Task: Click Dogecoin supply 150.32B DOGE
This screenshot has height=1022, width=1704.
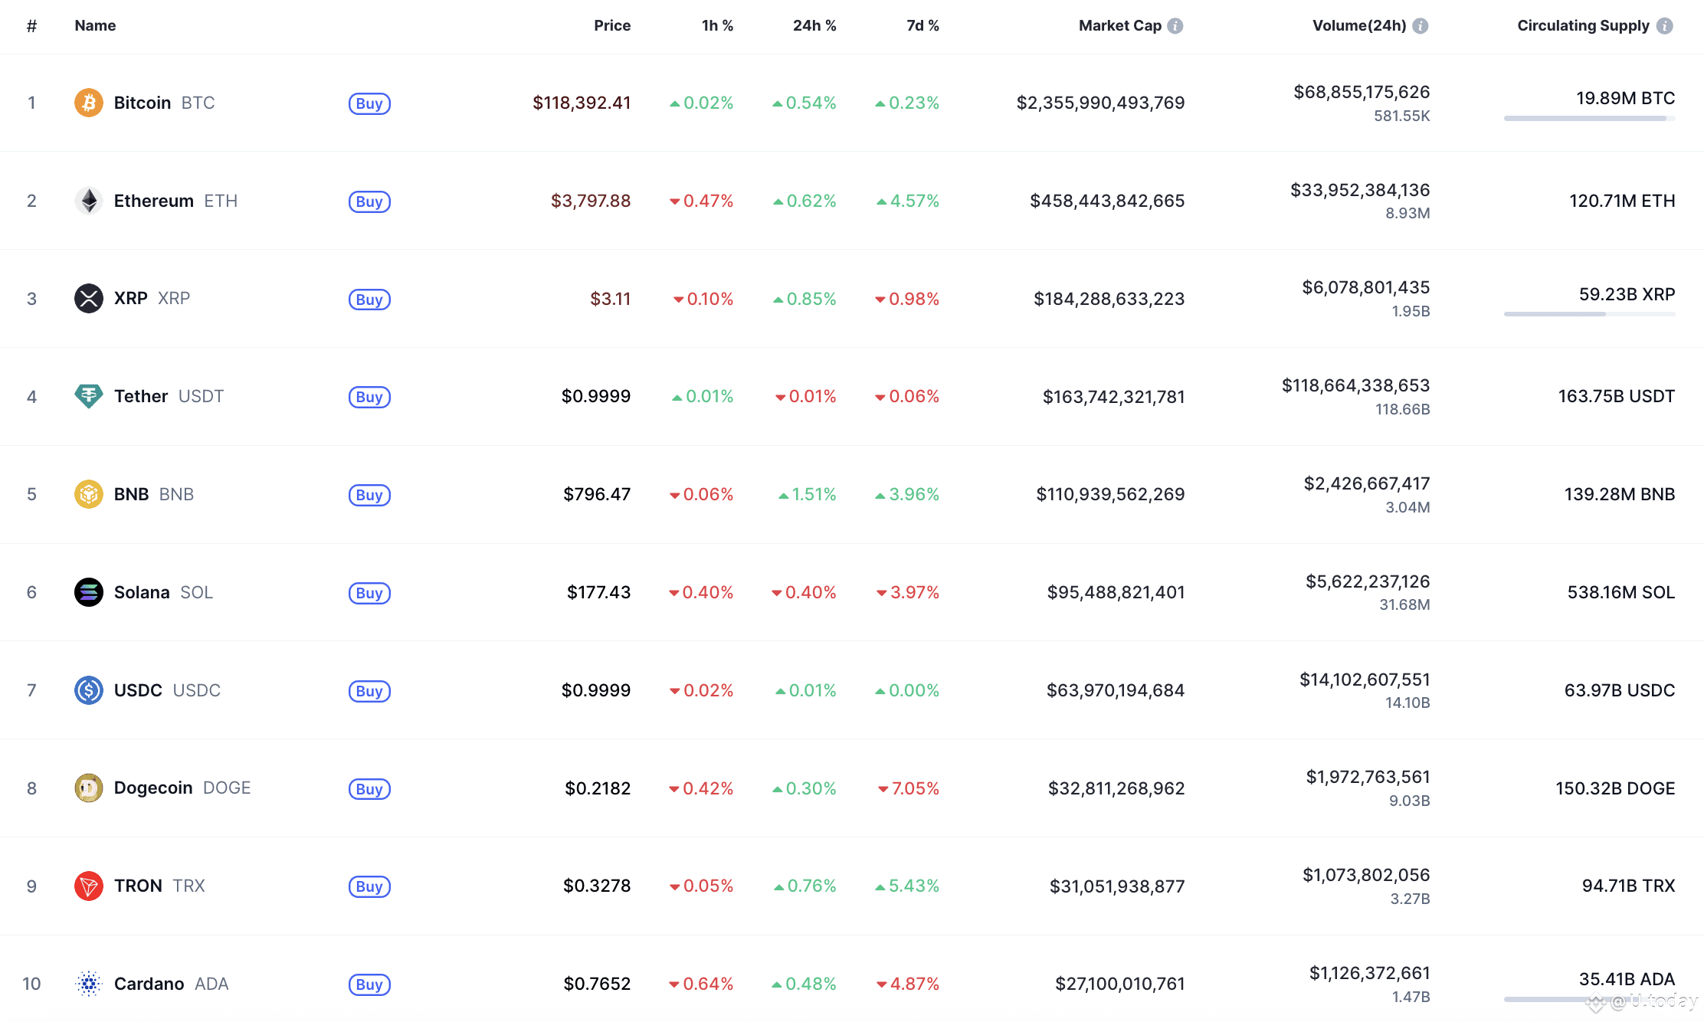Action: click(x=1615, y=788)
